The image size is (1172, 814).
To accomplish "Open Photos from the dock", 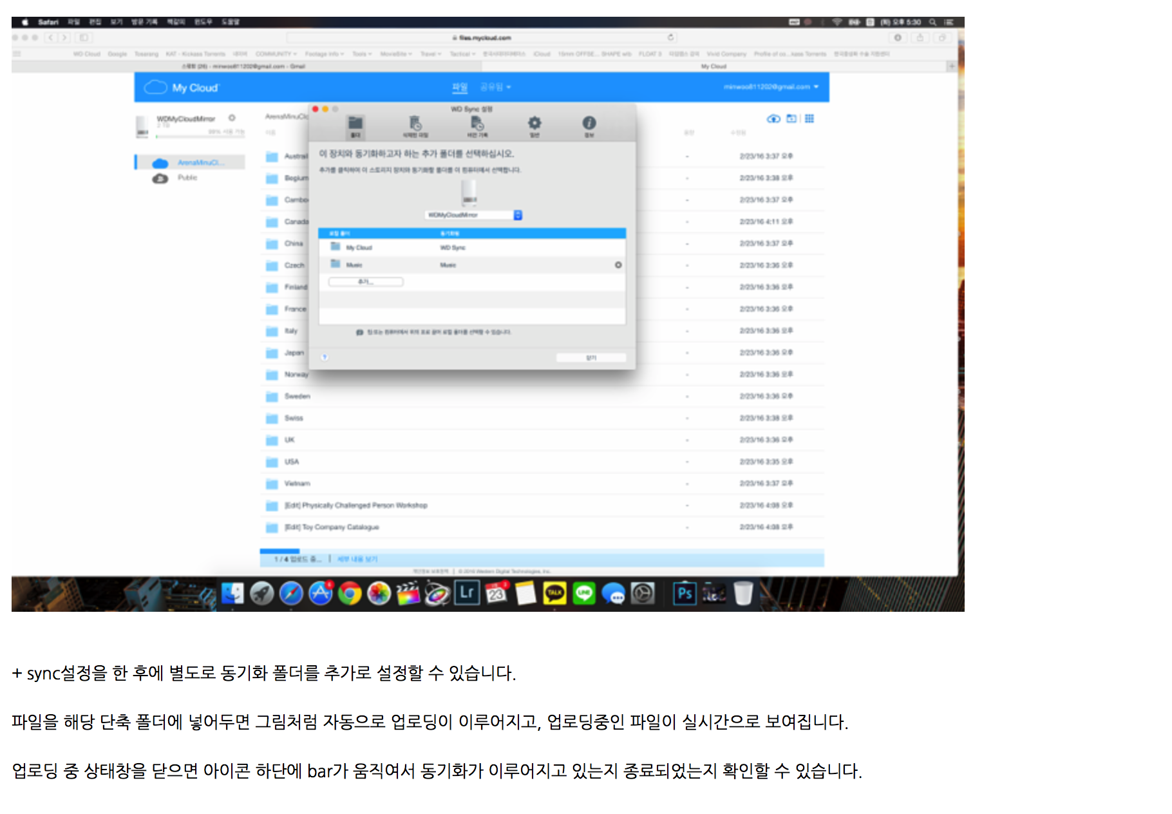I will pyautogui.click(x=379, y=593).
